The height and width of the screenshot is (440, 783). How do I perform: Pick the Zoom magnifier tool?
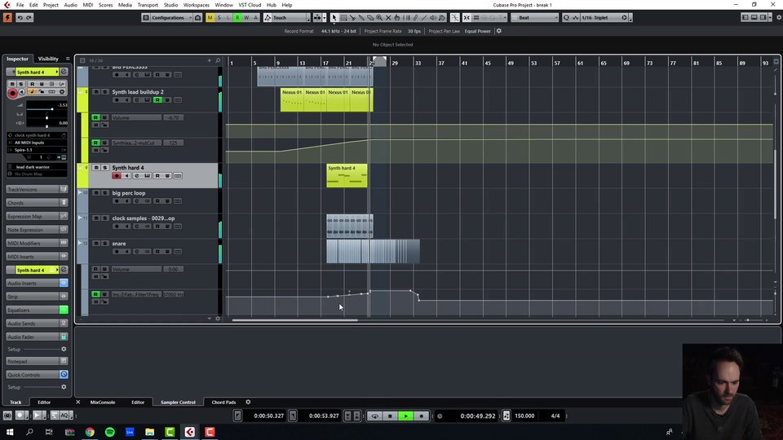379,17
